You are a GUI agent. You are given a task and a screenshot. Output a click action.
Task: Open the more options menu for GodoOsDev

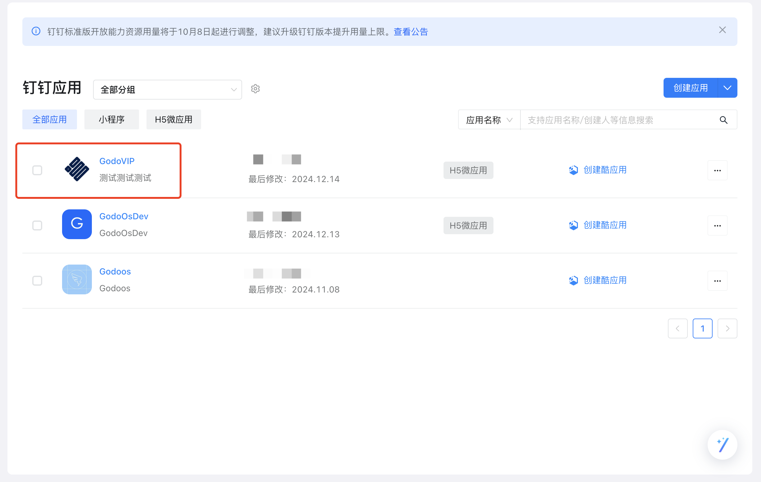click(717, 226)
